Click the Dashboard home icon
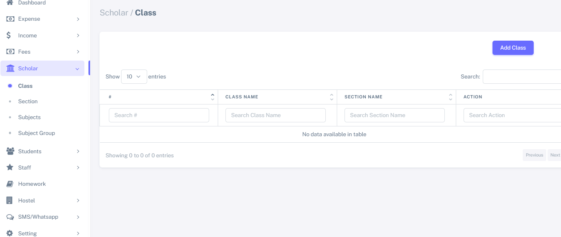Viewport: 561px width, 237px height. click(x=10, y=3)
